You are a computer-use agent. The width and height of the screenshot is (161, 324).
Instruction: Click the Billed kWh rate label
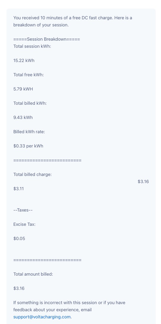point(29,132)
